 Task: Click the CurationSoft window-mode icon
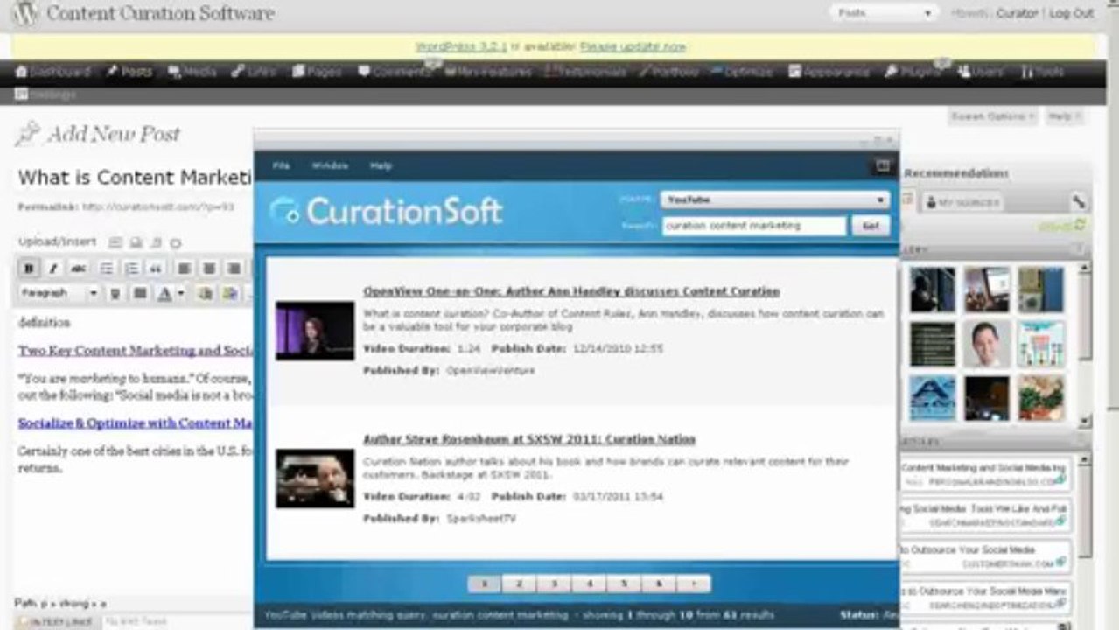882,165
